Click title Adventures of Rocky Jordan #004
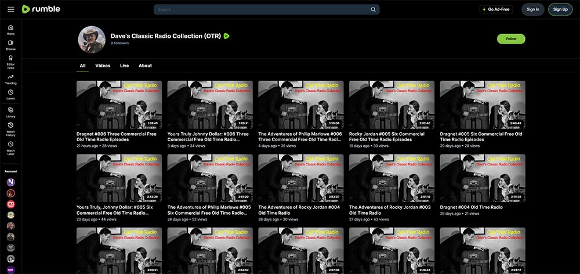The image size is (580, 274). click(299, 210)
